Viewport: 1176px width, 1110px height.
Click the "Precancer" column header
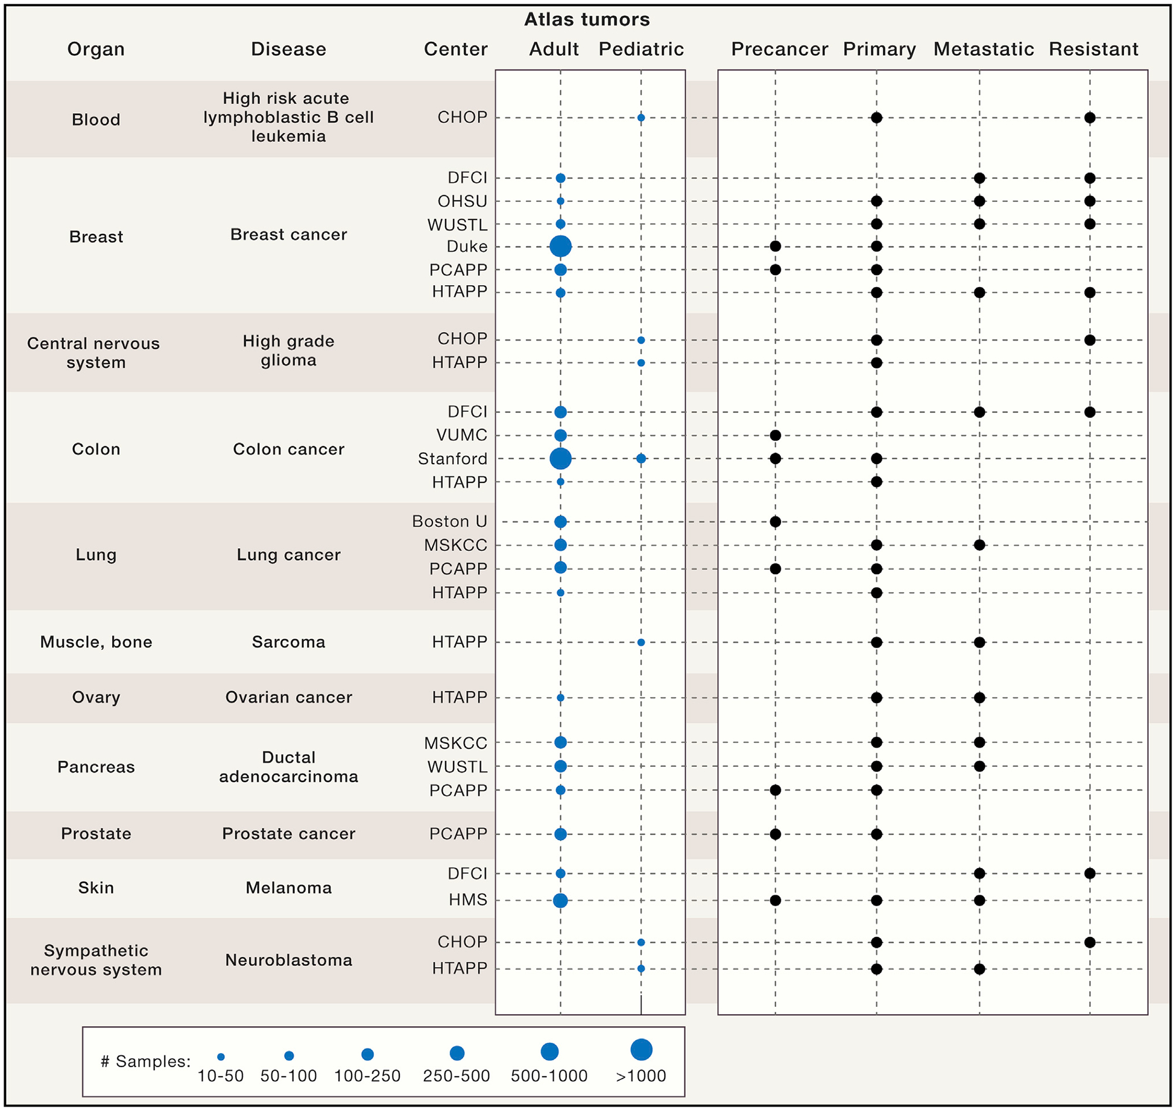pos(779,49)
